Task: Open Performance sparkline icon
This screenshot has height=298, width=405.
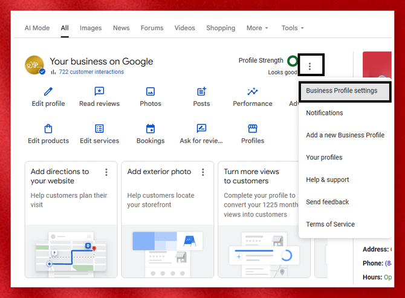Action: [253, 91]
